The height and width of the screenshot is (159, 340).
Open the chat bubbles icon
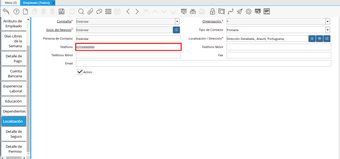(x=99, y=11)
